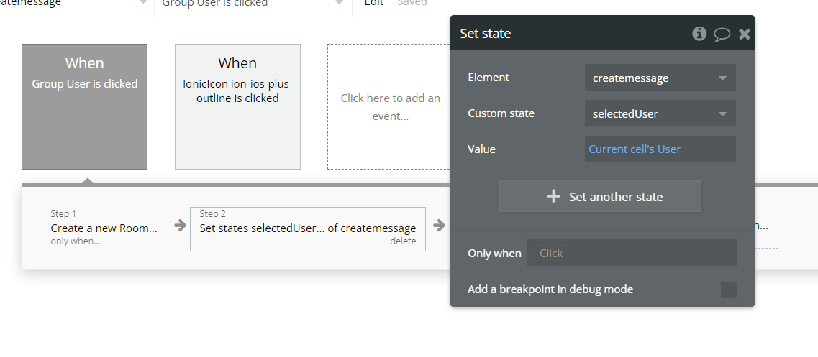Click the 'Current cell's User' value expression
Image resolution: width=818 pixels, height=357 pixels.
635,149
